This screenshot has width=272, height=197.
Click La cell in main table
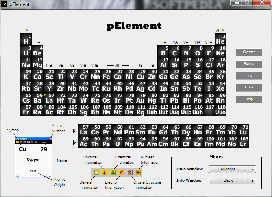[x=49, y=98]
